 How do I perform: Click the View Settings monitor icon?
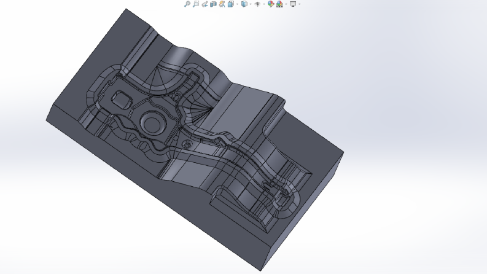[x=293, y=4]
